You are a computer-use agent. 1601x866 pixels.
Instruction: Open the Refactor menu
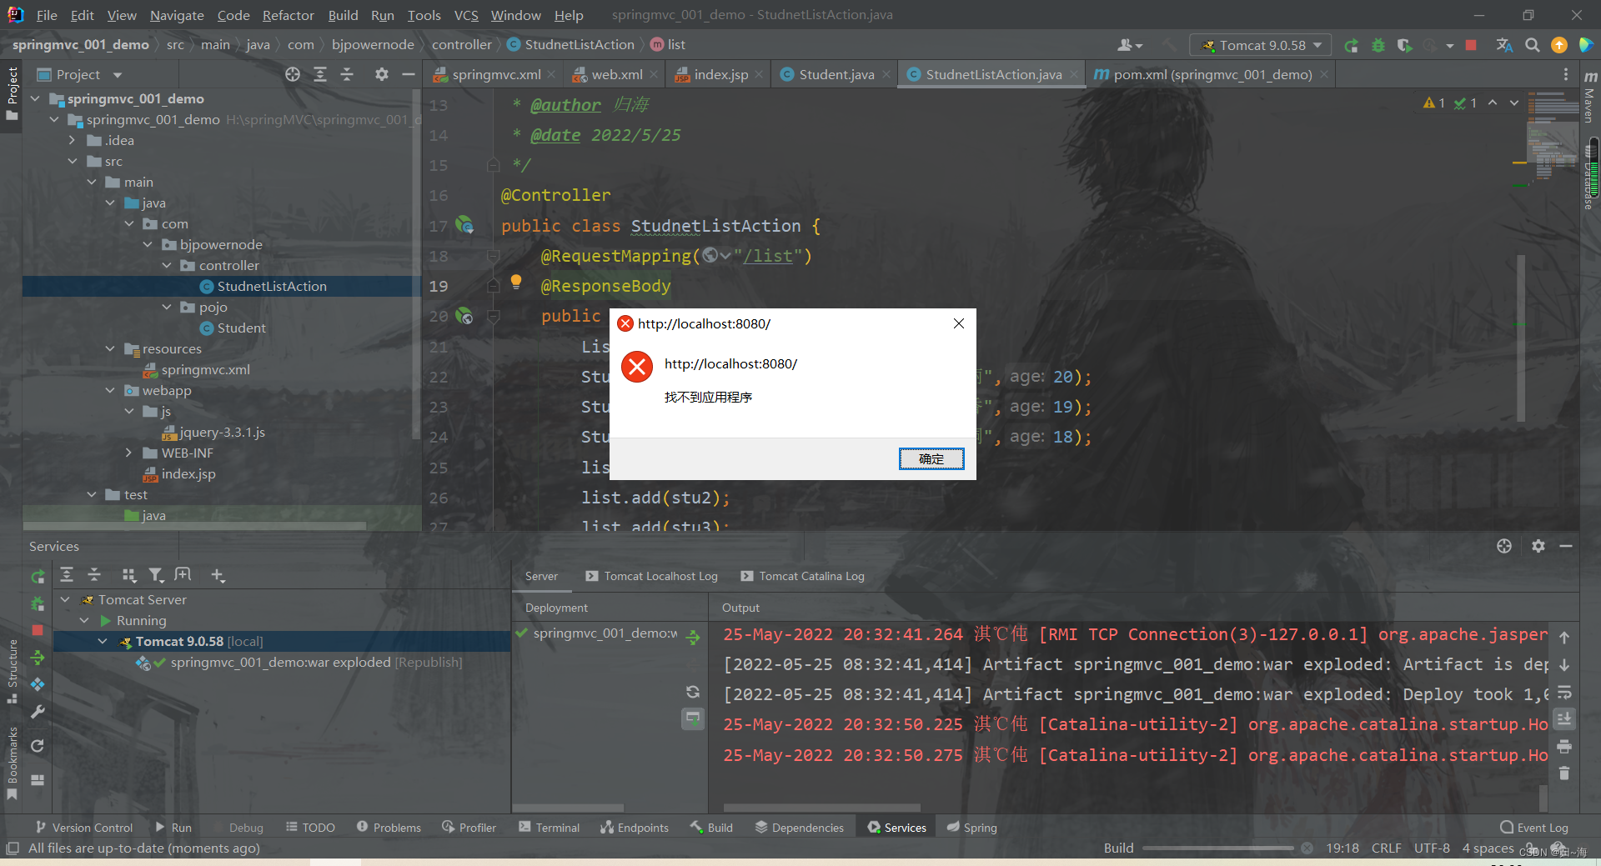(x=289, y=15)
